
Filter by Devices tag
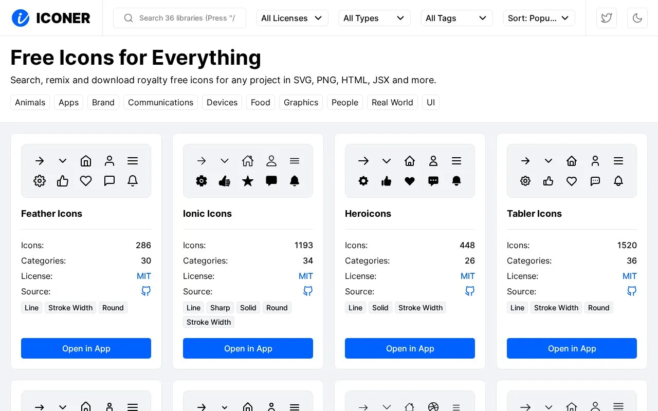(222, 102)
